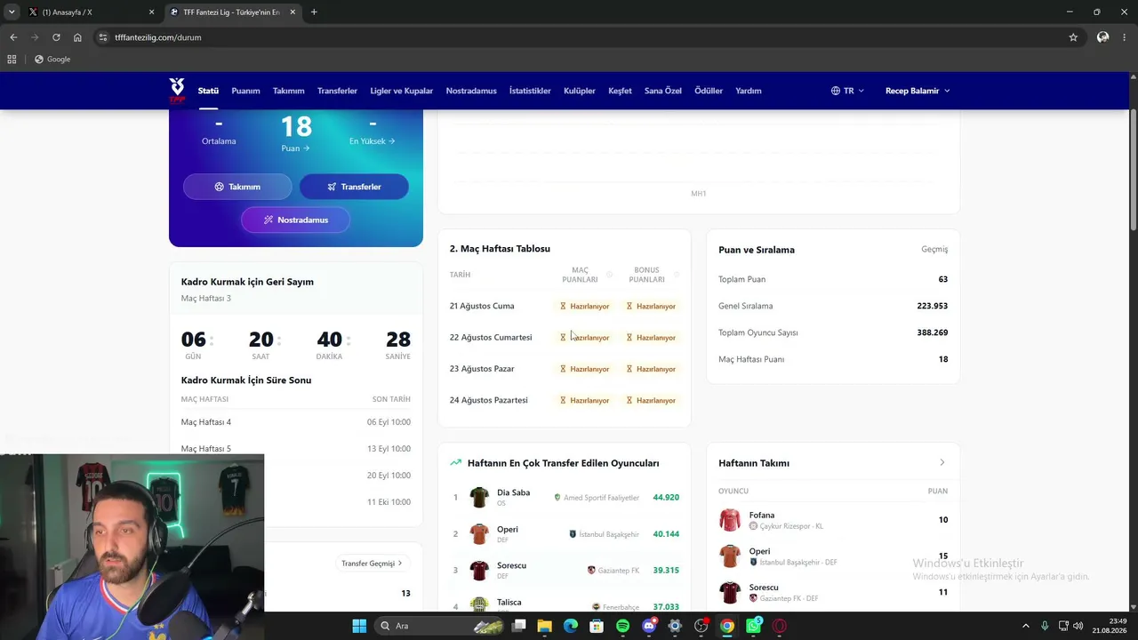Launch Microsoft Edge from the taskbar
1138x640 pixels.
pos(571,626)
